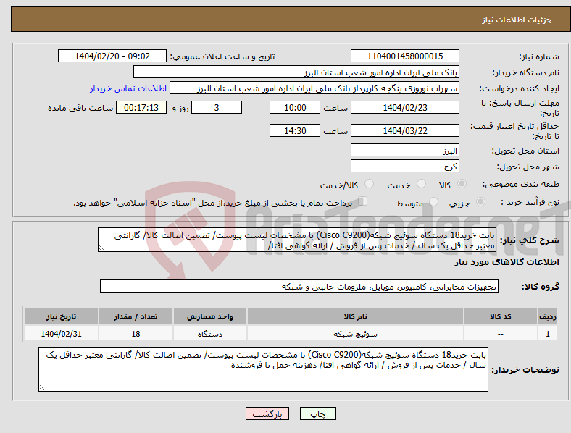Viewport: 571px width, 433px height.
Task: Click the کد کالا column header
Action: tap(501, 316)
